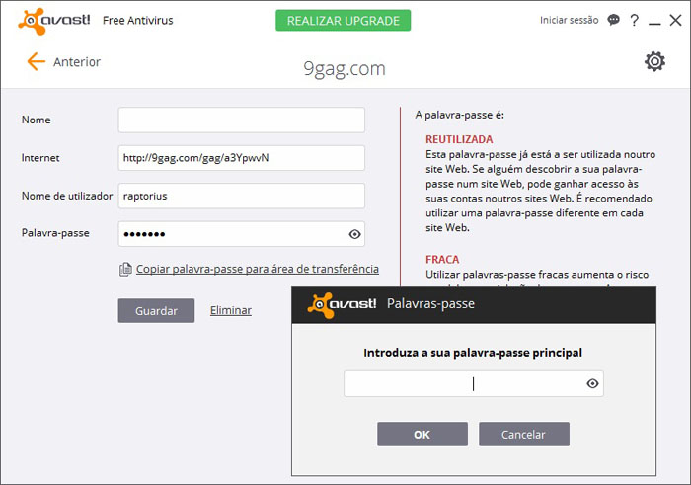Click the 9gag.com page title

click(345, 69)
